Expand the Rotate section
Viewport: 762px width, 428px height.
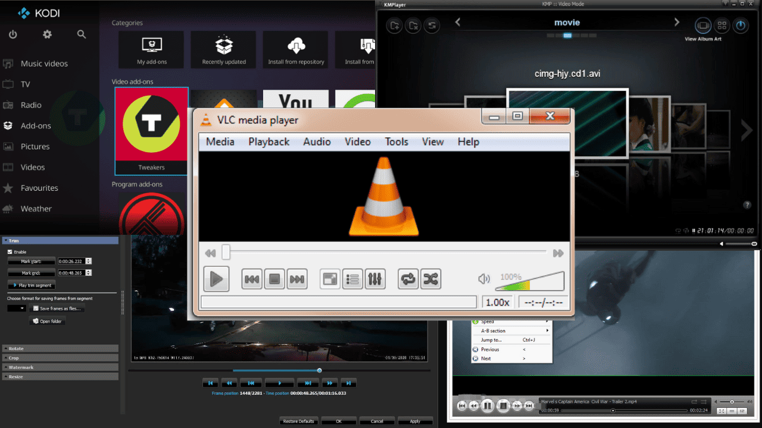(60, 348)
